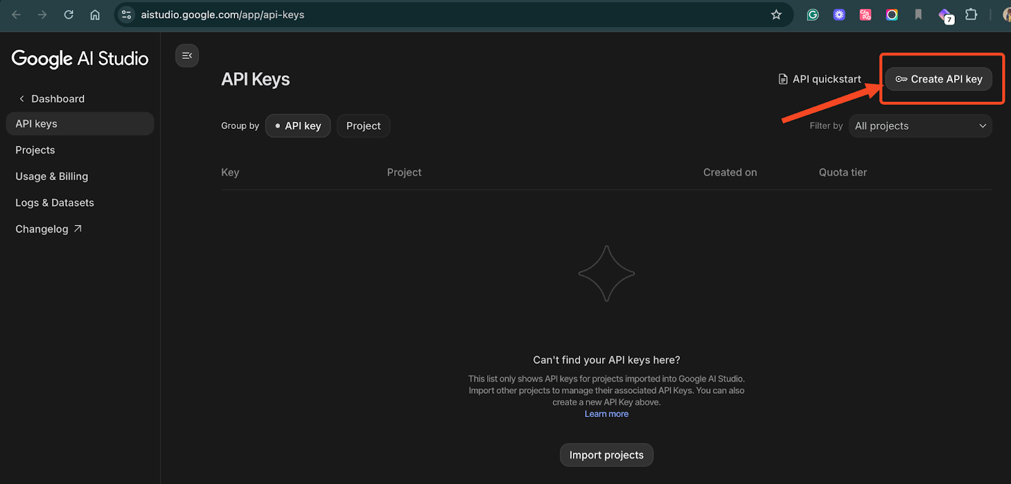Image resolution: width=1011 pixels, height=484 pixels.
Task: Group by Project
Action: point(363,126)
